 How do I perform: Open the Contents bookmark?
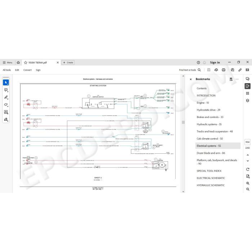coord(202,89)
